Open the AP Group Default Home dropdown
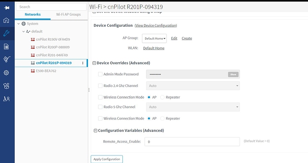The width and height of the screenshot is (308, 163). point(154,38)
